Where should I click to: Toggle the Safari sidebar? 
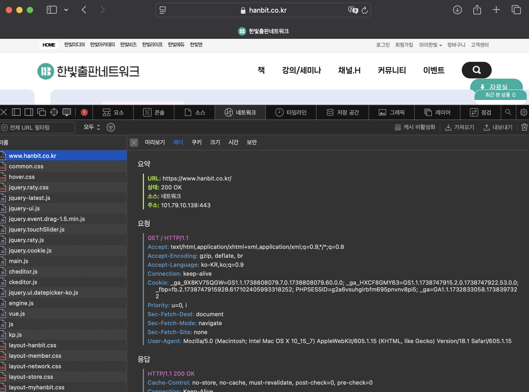(x=52, y=10)
